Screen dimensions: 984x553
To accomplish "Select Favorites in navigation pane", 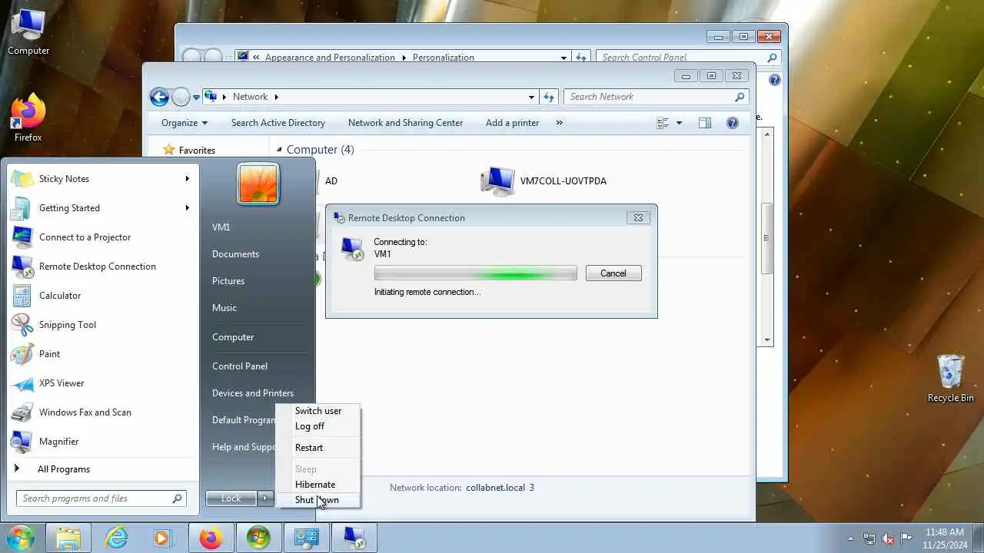I will click(197, 151).
